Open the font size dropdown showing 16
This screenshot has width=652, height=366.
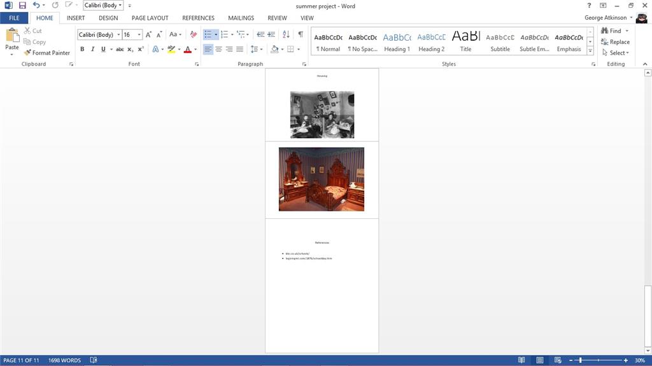139,35
